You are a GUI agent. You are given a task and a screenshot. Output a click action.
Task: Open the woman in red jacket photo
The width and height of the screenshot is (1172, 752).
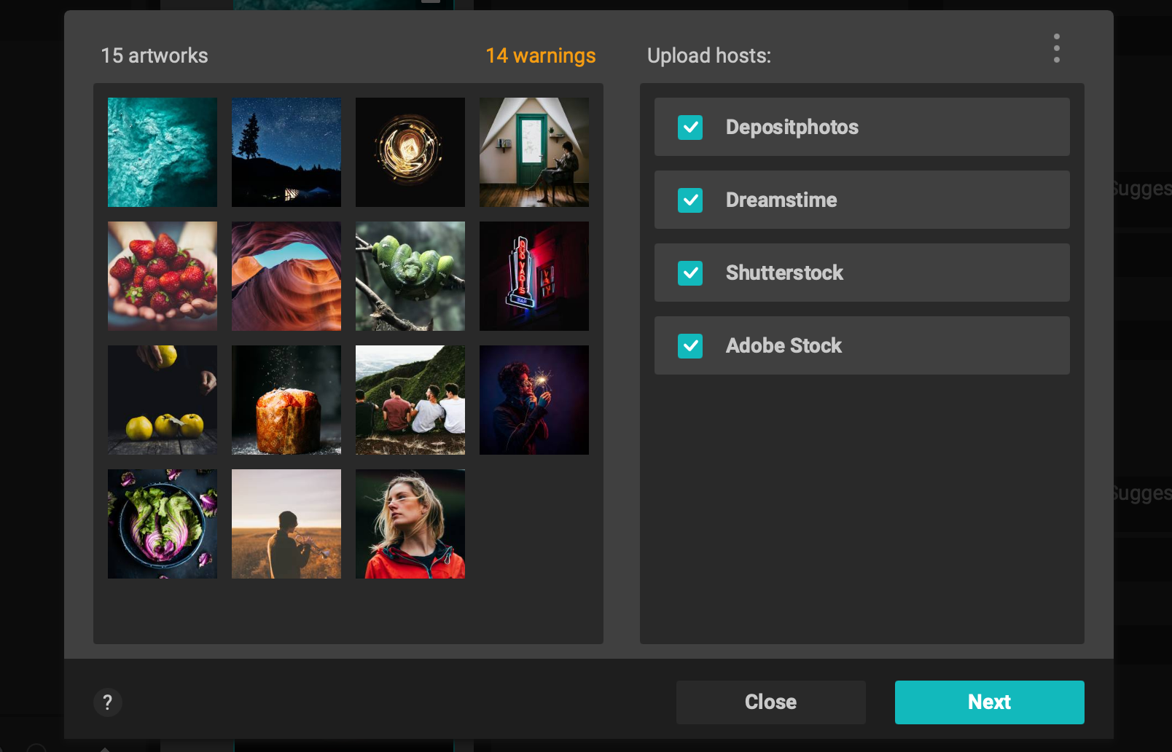(x=410, y=523)
